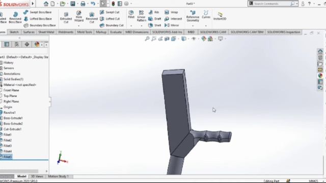
Task: Select the Boundary Boss/Base tool
Action: tap(40, 25)
